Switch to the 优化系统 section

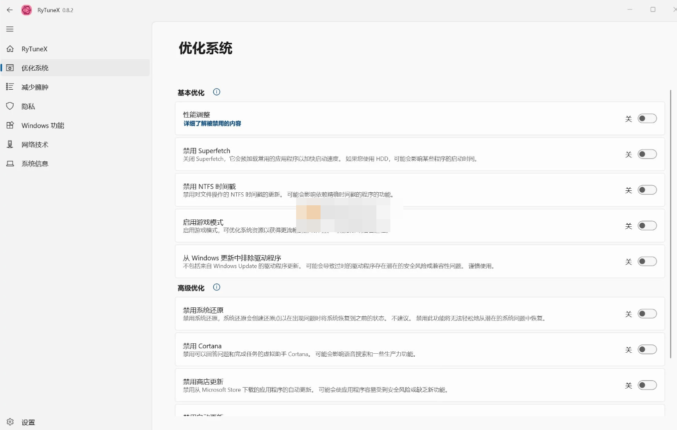click(x=35, y=68)
